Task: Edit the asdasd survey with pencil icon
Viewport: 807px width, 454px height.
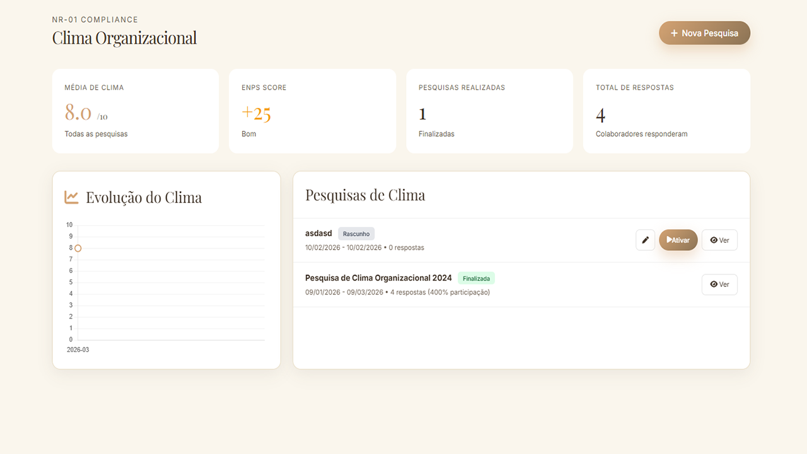Action: coord(645,240)
